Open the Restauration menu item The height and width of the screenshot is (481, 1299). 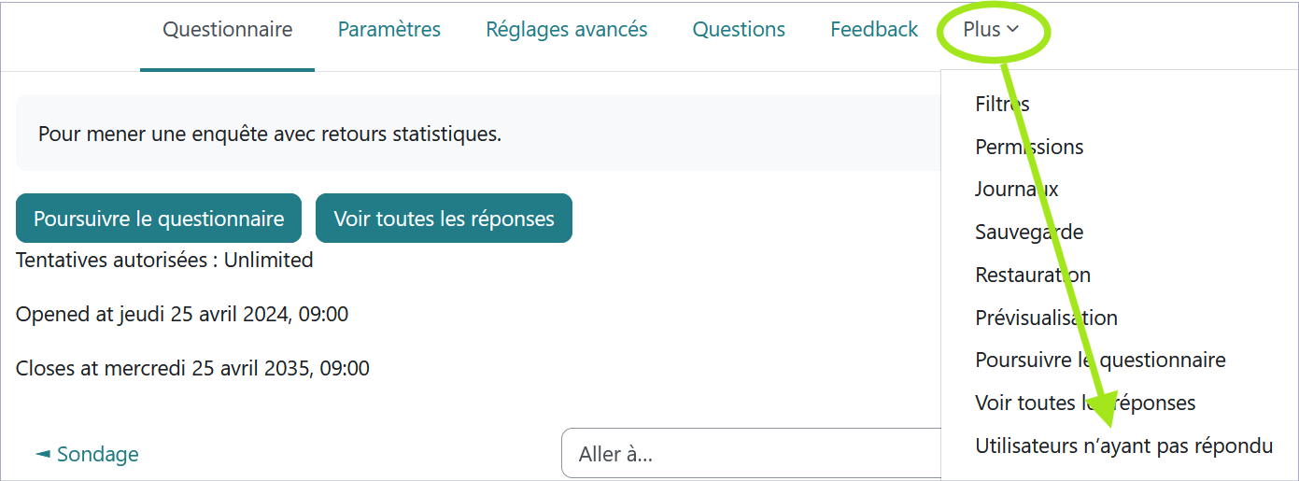click(1032, 275)
